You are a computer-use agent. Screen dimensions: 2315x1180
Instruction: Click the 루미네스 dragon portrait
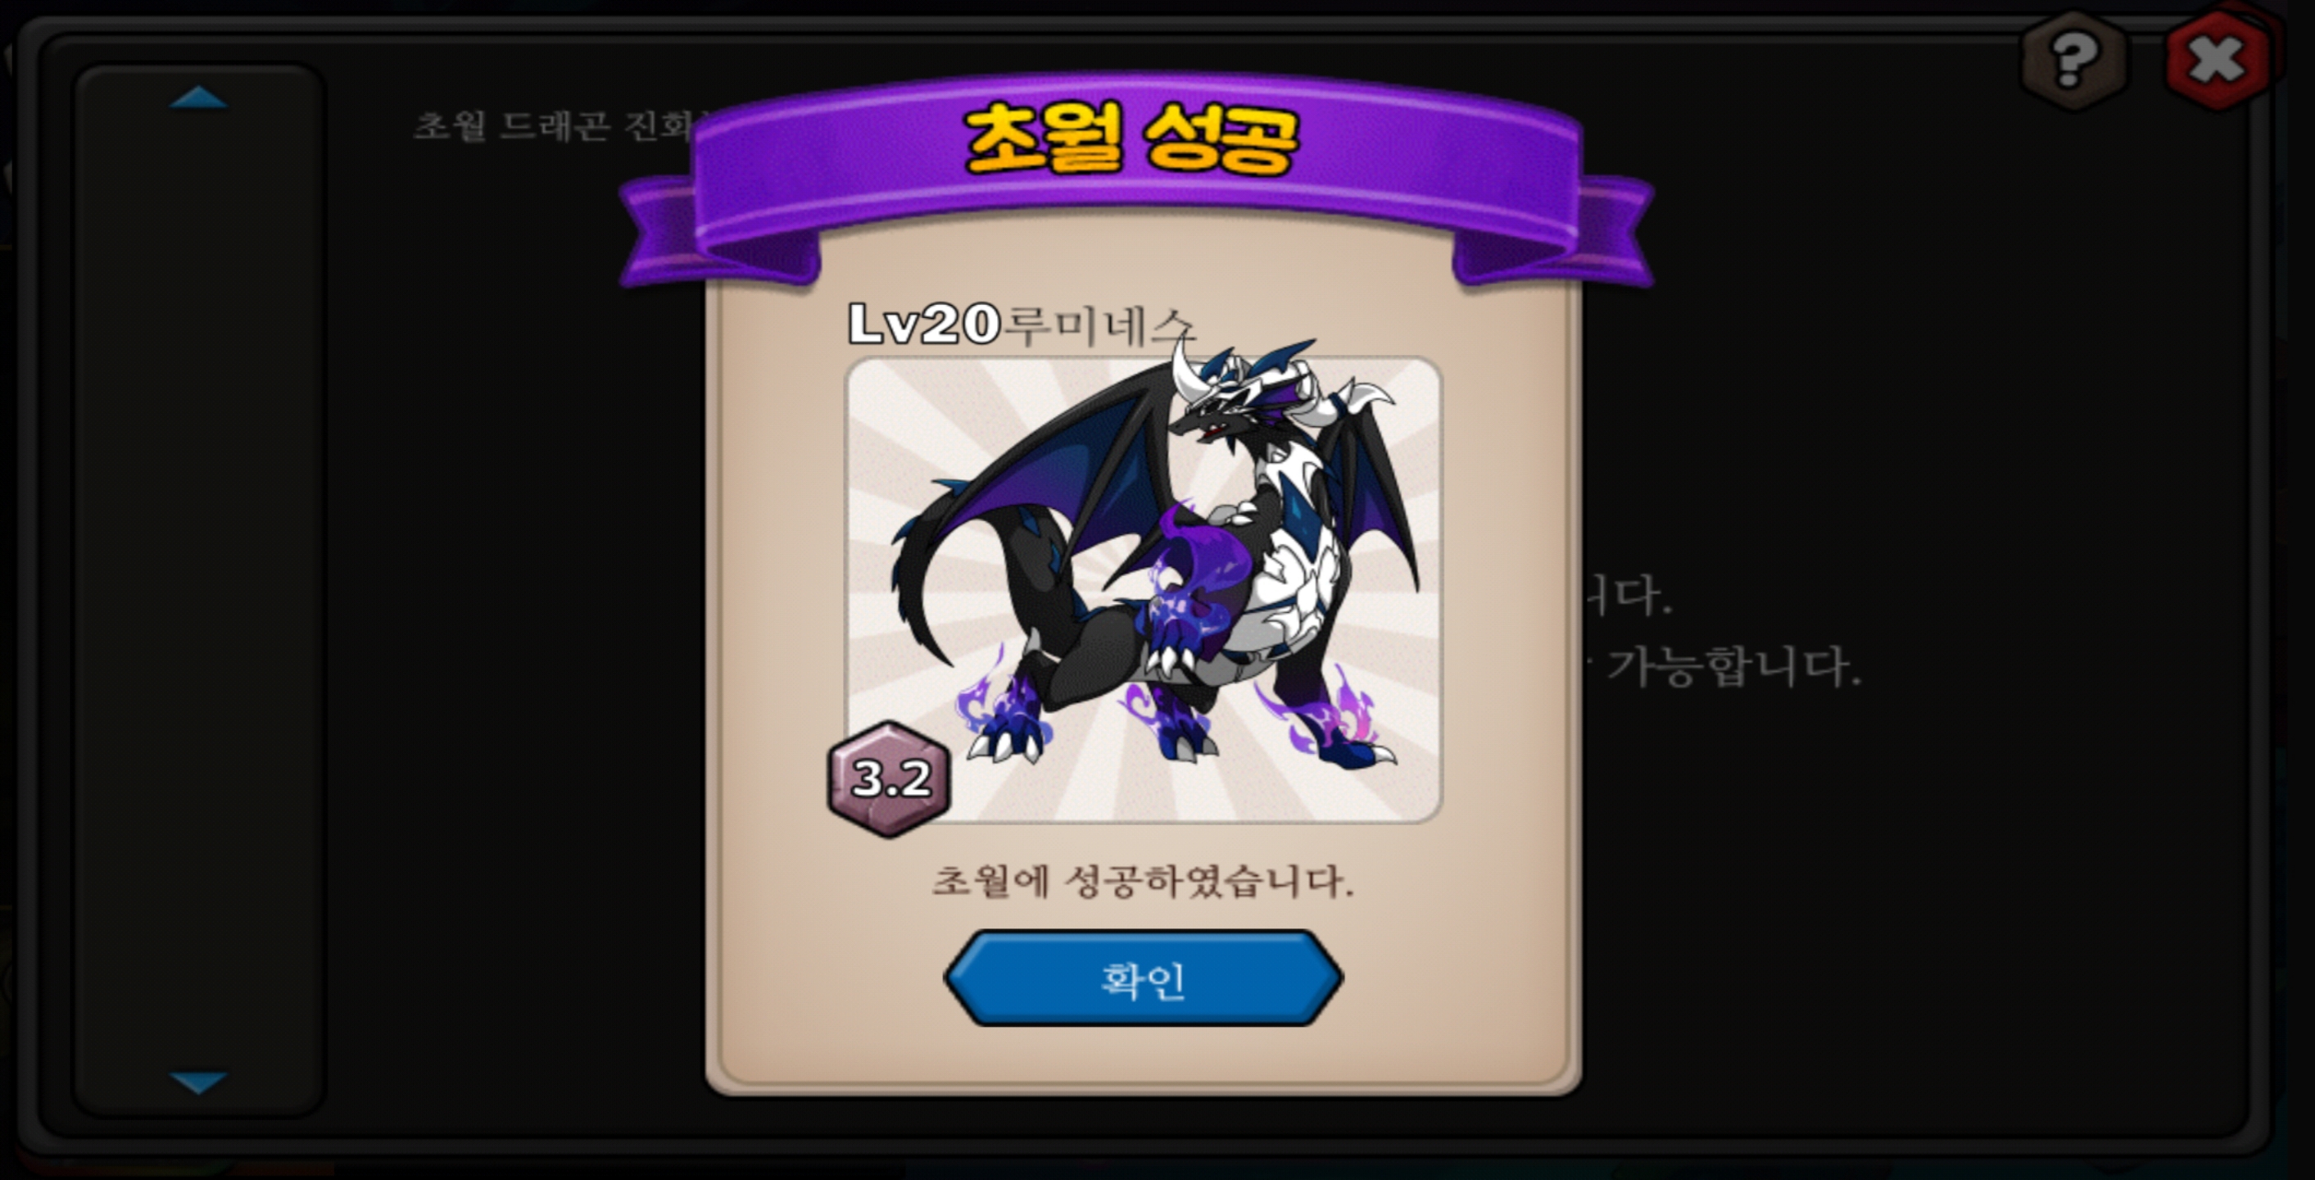pos(1144,588)
